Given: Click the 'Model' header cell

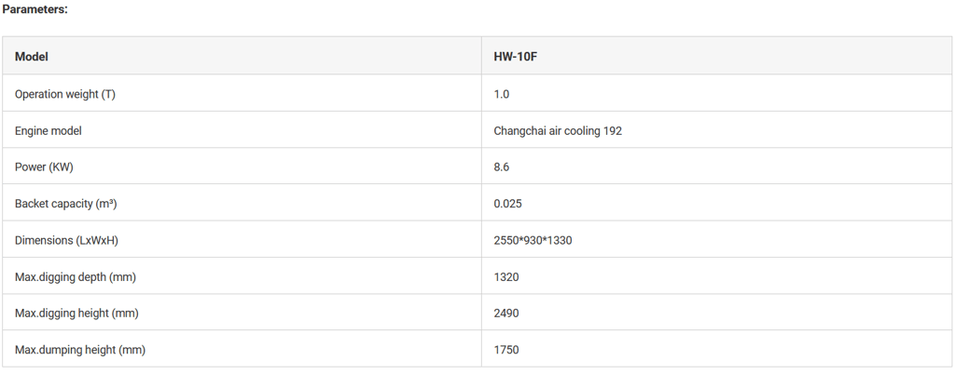Looking at the screenshot, I should point(32,57).
